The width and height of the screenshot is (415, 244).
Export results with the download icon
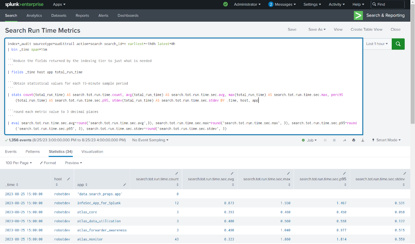point(363,140)
